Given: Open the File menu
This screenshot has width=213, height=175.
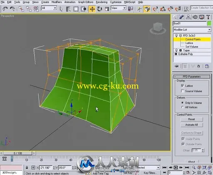Looking at the screenshot, I should click(2, 2).
